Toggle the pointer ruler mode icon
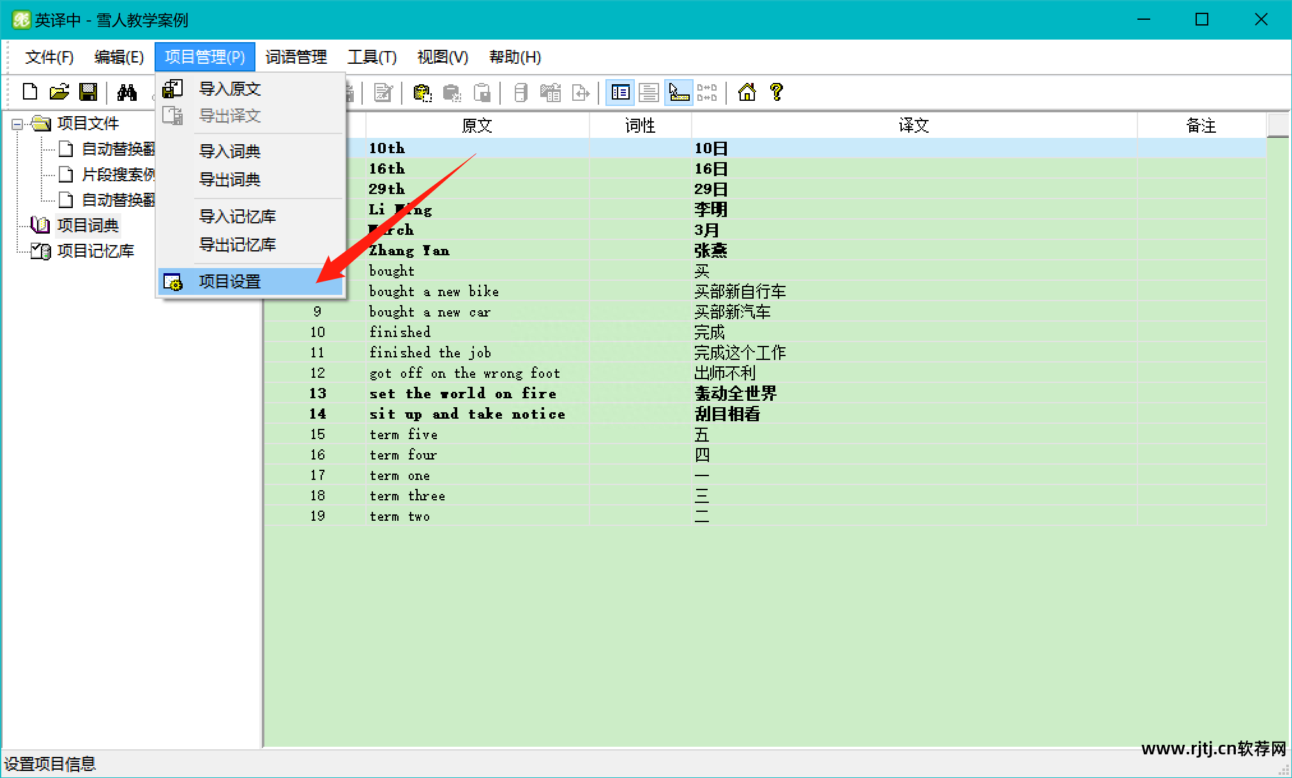The height and width of the screenshot is (778, 1292). pyautogui.click(x=678, y=93)
